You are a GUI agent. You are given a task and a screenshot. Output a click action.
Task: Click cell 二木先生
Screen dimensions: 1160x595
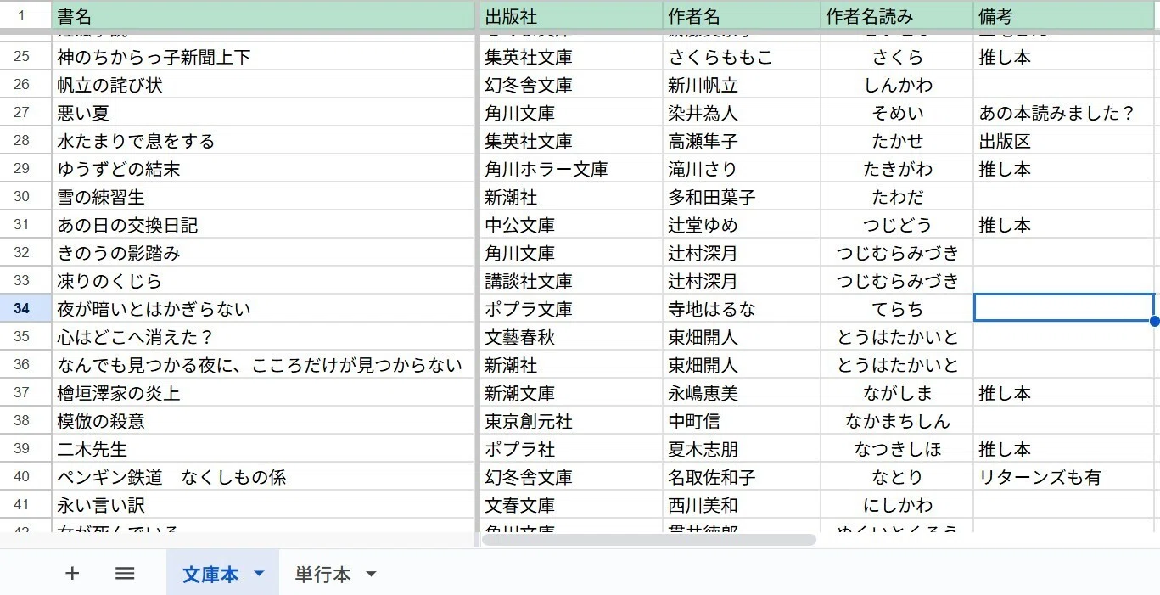click(x=263, y=449)
